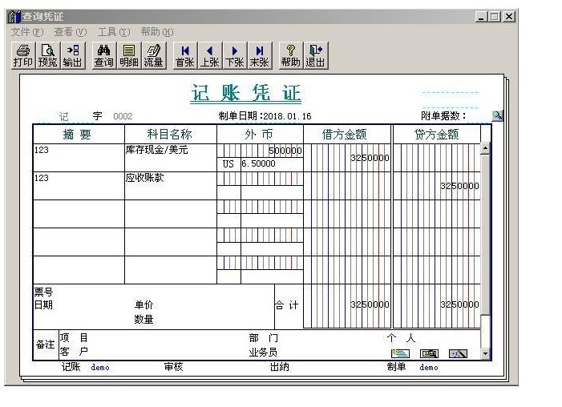Show the 明细 (Detail) ledger icon
This screenshot has height=407, width=562.
128,55
